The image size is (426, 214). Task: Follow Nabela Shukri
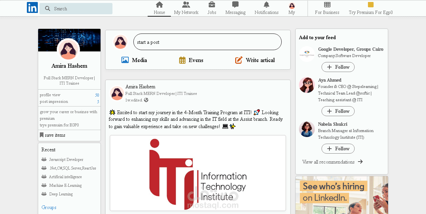pos(338,149)
